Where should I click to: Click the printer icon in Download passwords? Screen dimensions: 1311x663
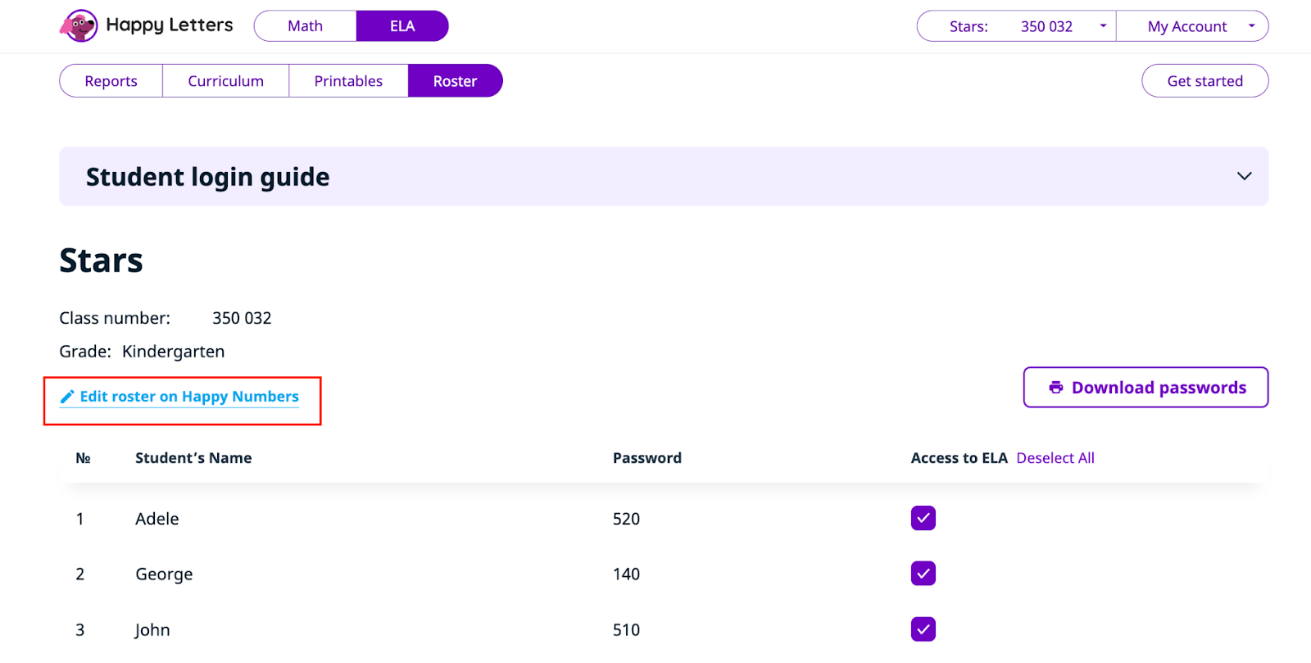click(x=1056, y=388)
